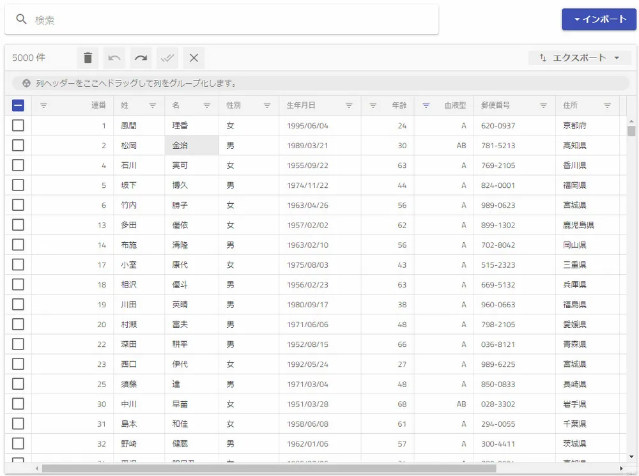Open filter menu for 性別 column
Screen dimensions: 639x476
pos(267,106)
